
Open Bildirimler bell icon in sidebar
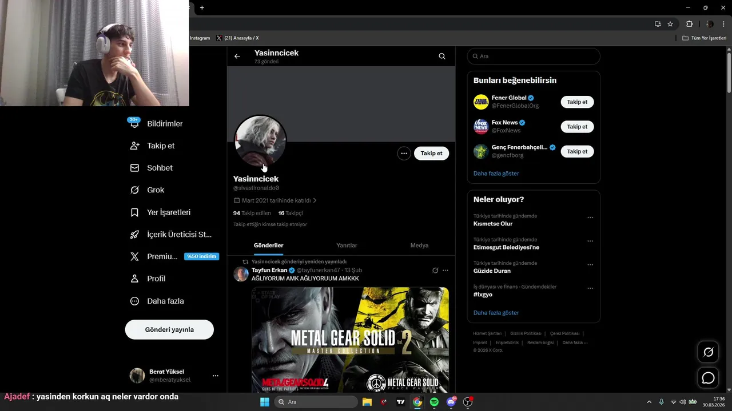coord(134,123)
